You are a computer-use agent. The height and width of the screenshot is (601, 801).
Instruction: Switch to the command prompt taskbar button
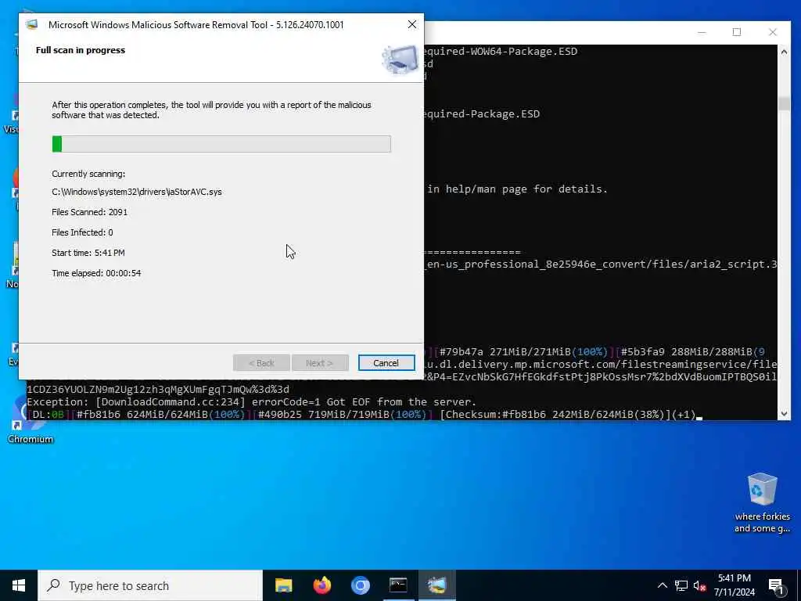click(398, 585)
